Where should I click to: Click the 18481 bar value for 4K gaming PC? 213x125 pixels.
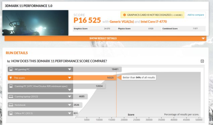point(115,69)
